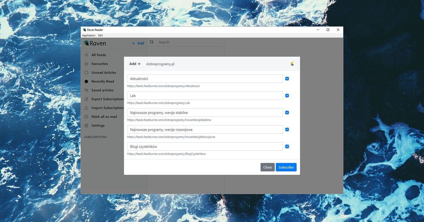The height and width of the screenshot is (222, 424).
Task: Click the Close button in dialog
Action: (x=267, y=167)
